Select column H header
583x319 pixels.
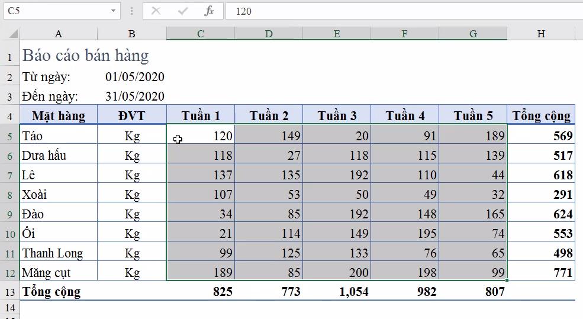point(541,34)
